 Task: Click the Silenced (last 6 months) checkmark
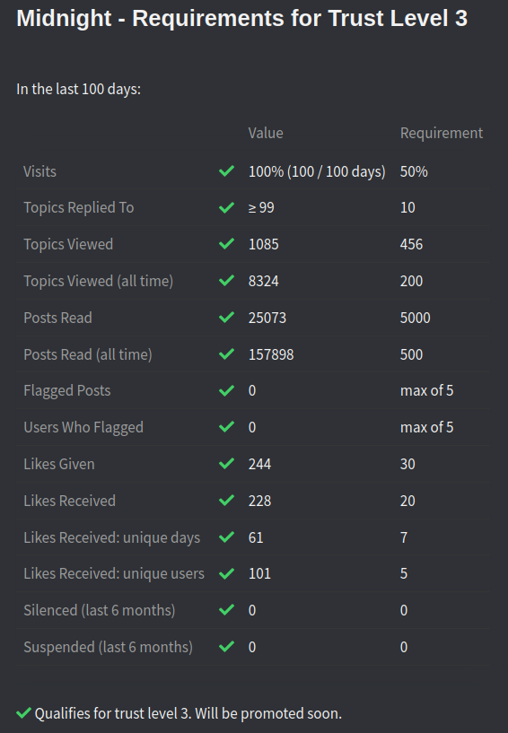[x=226, y=610]
